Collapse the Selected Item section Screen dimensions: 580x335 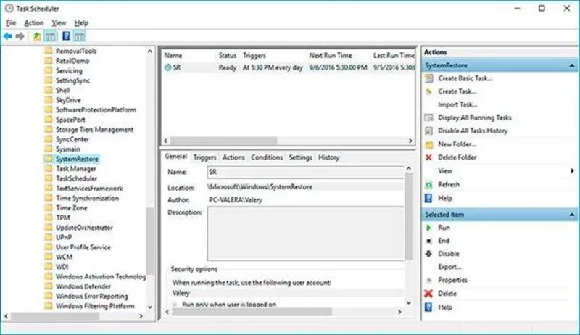[572, 215]
